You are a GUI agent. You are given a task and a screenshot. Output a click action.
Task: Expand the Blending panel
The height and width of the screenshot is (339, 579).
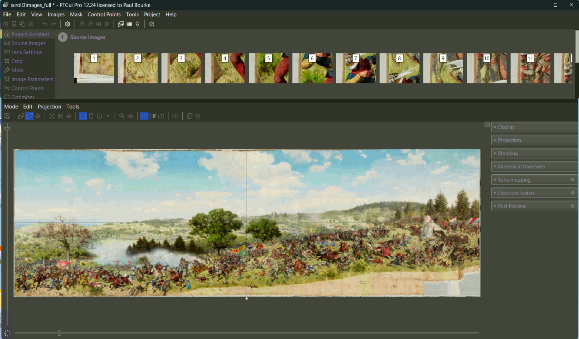(535, 153)
